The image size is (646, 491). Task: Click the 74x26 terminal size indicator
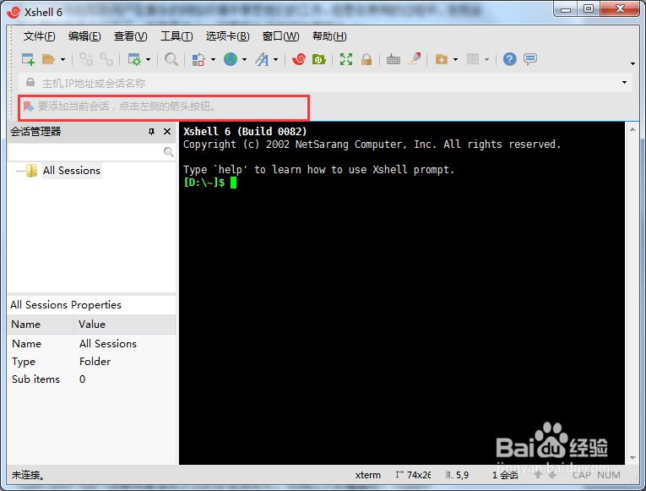tap(414, 475)
